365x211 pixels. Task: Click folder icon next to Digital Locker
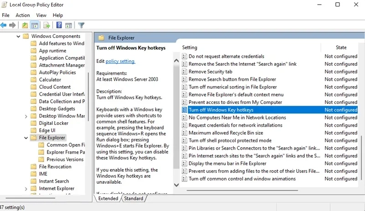(33, 124)
